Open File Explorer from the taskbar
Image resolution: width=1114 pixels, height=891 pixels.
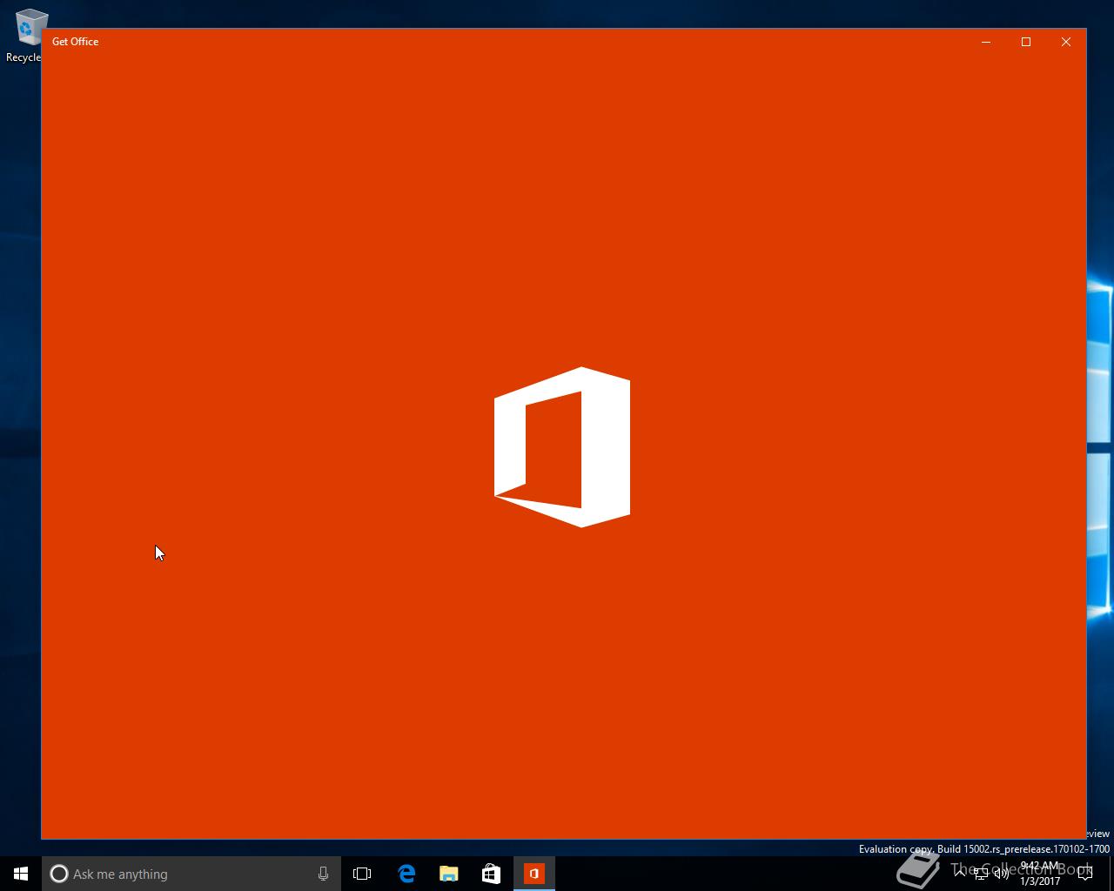[x=448, y=874]
